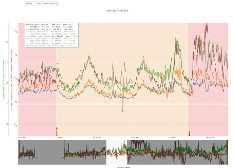Click the -1250 tick on the RCOU axis
234x168 pixels.
pyautogui.click(x=16, y=31)
